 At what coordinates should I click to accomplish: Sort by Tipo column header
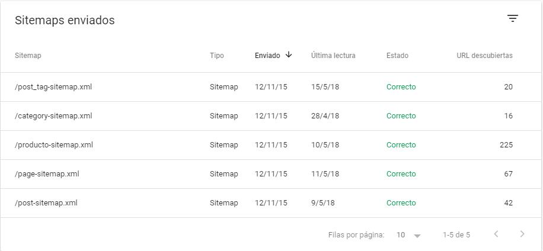(217, 56)
